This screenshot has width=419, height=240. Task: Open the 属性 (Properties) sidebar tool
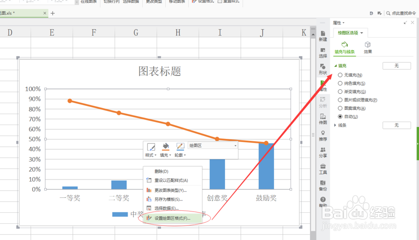click(x=323, y=86)
